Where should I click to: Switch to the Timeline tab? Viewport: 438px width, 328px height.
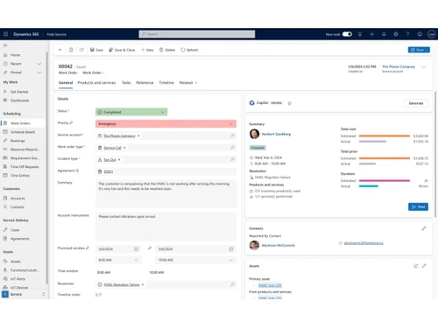click(166, 83)
